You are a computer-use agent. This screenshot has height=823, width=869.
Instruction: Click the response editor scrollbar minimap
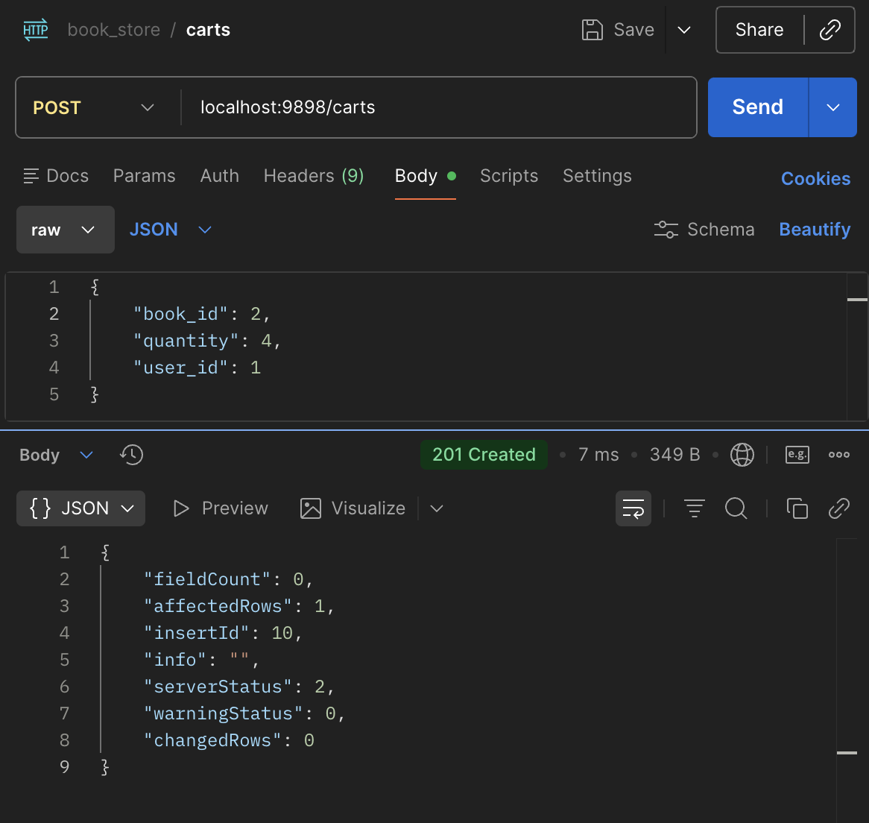point(847,681)
